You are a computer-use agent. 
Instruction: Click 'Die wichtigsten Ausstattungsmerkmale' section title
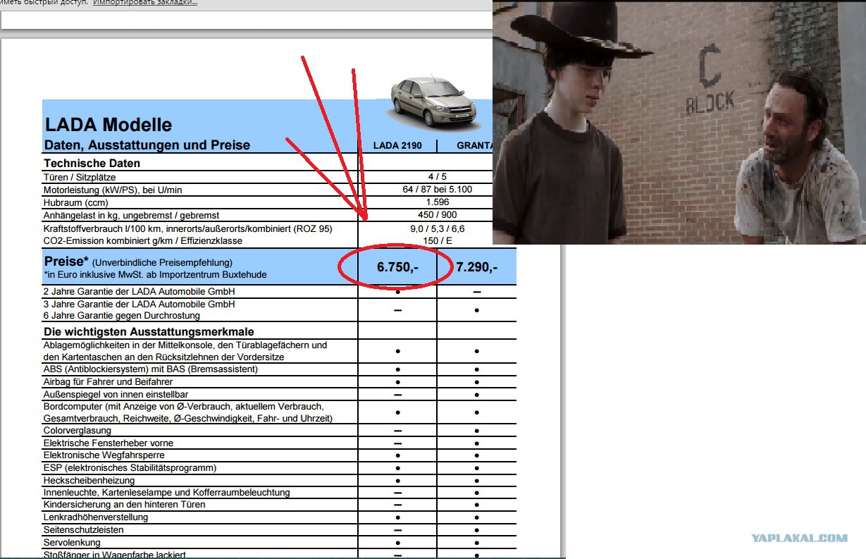[149, 331]
